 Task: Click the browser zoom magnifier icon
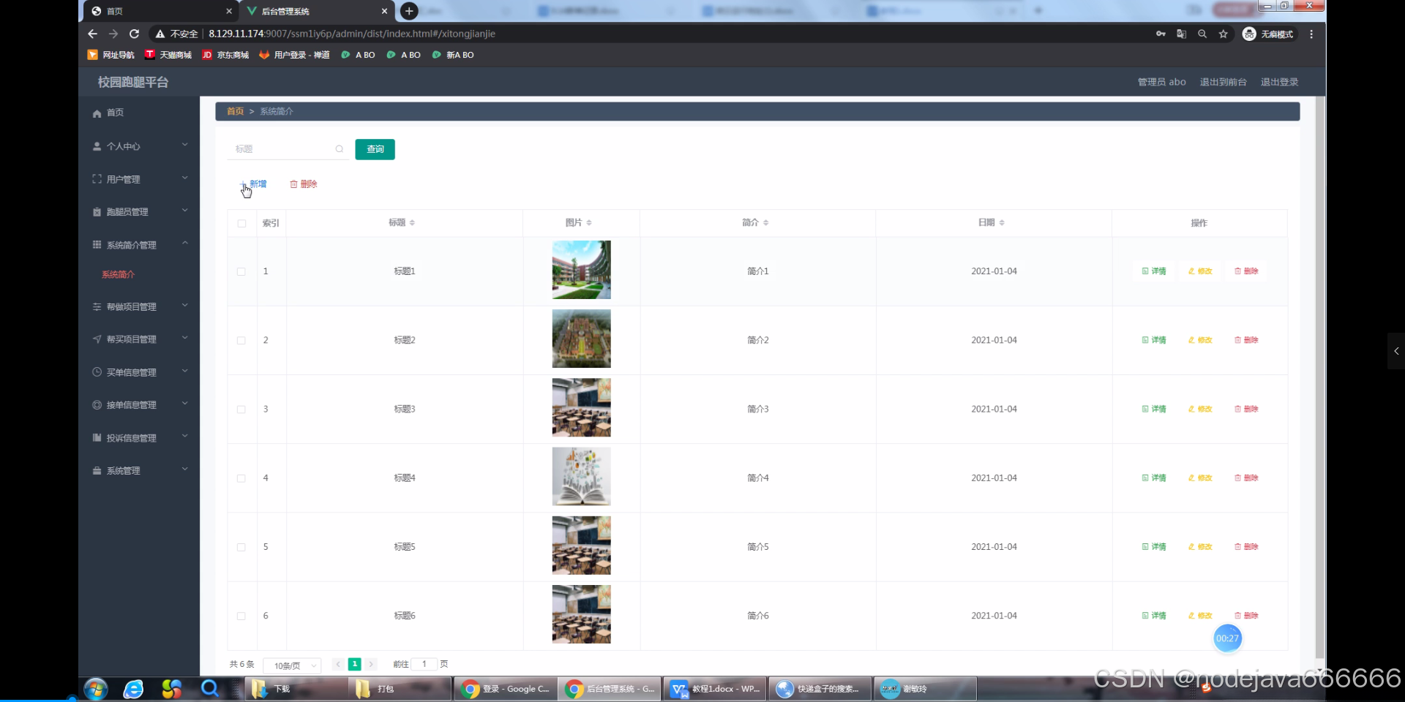1202,34
